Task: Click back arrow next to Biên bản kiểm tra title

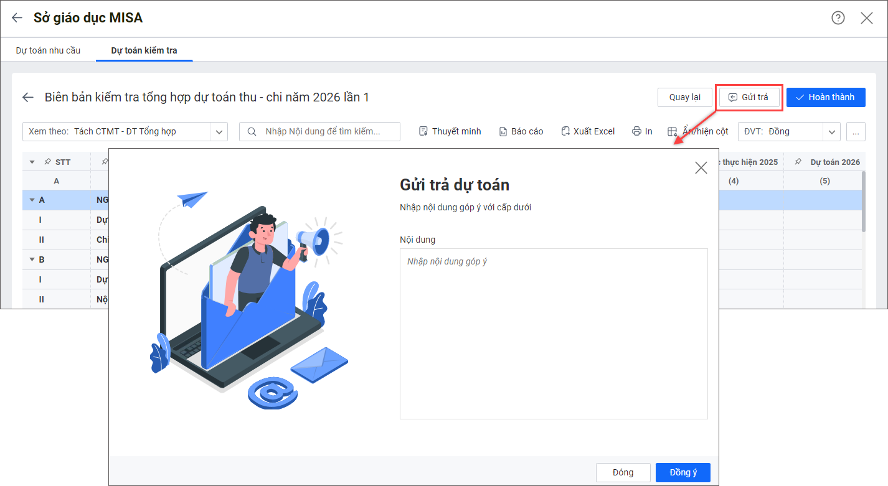Action: 28,97
